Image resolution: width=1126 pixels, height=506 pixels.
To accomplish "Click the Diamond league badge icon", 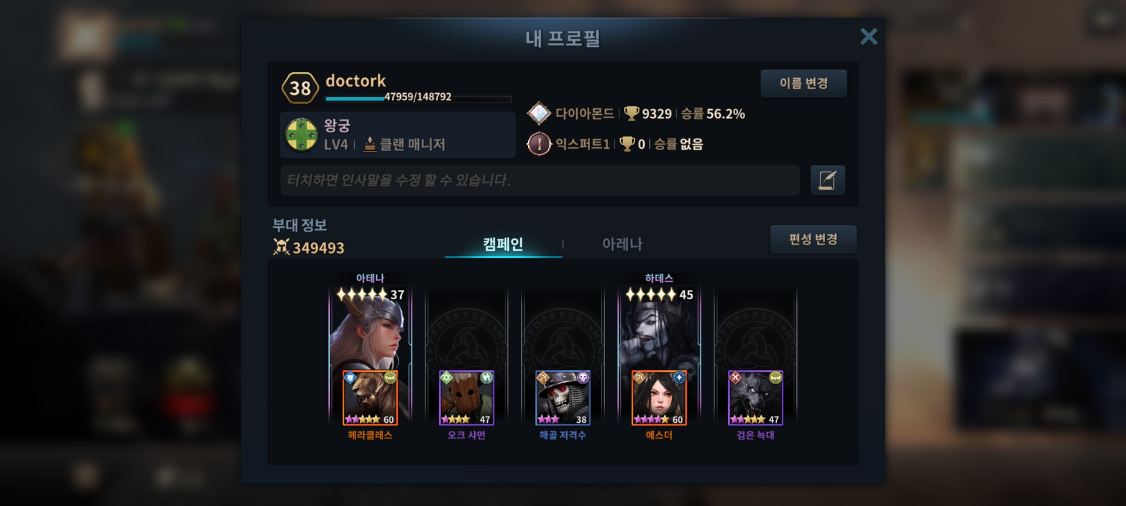I will pos(539,113).
